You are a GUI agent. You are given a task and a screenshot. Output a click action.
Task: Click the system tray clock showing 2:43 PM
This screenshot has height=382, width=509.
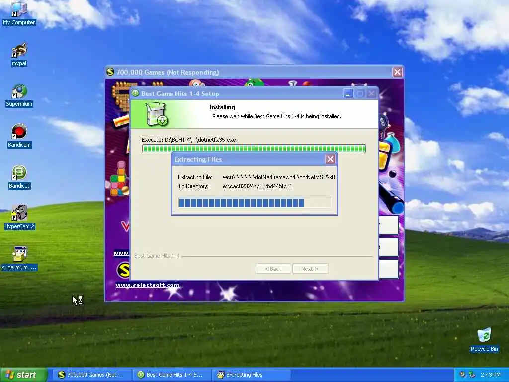490,375
